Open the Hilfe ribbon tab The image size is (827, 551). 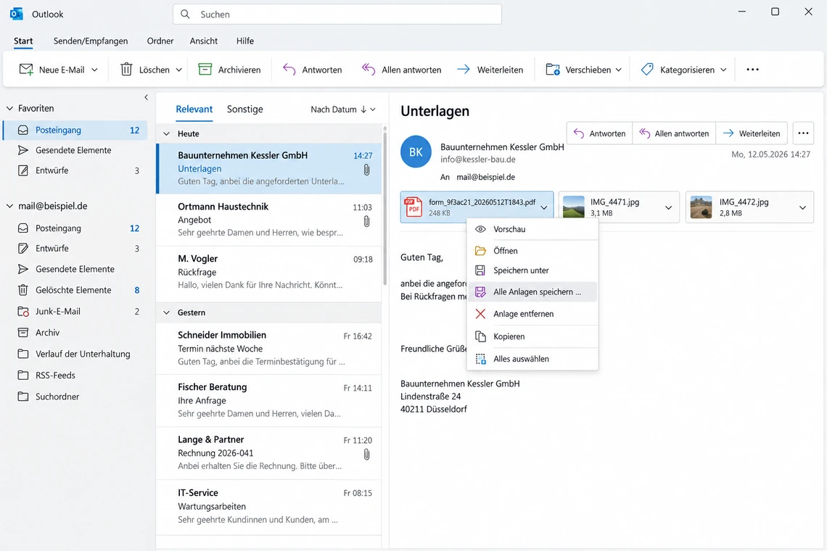pyautogui.click(x=244, y=41)
